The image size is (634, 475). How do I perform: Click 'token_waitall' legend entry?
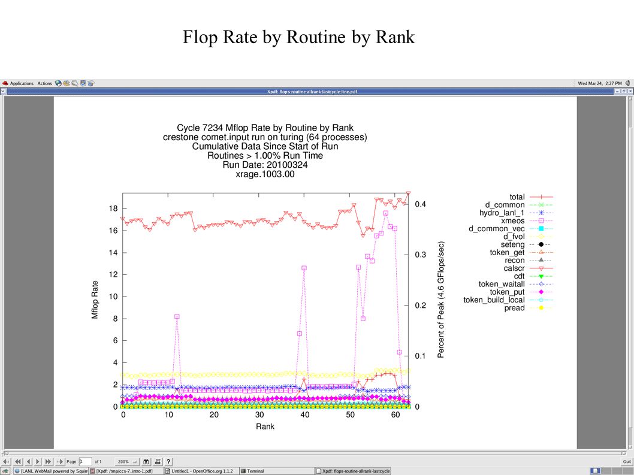pyautogui.click(x=515, y=284)
